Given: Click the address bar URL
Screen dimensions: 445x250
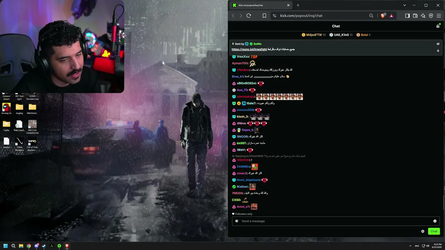Looking at the screenshot, I should 301,16.
